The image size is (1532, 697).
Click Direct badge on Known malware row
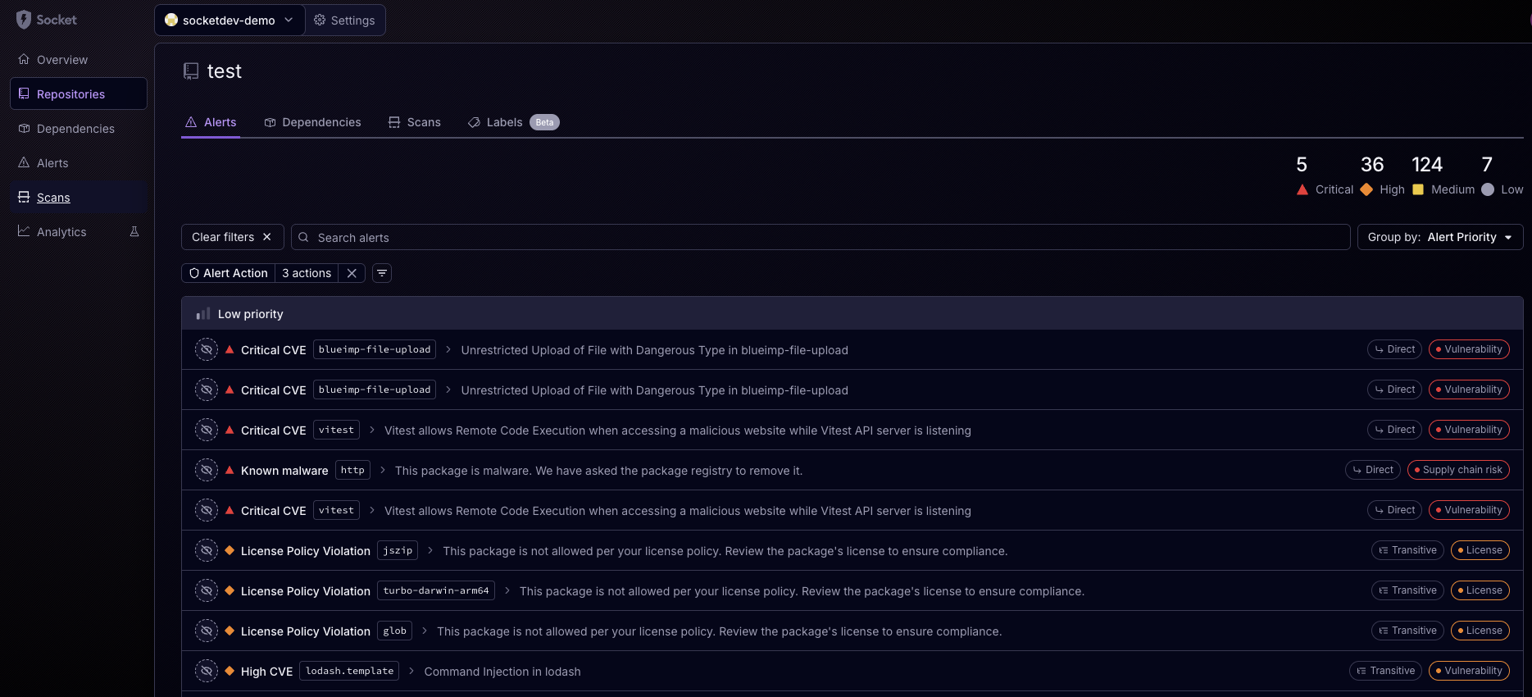[1373, 470]
